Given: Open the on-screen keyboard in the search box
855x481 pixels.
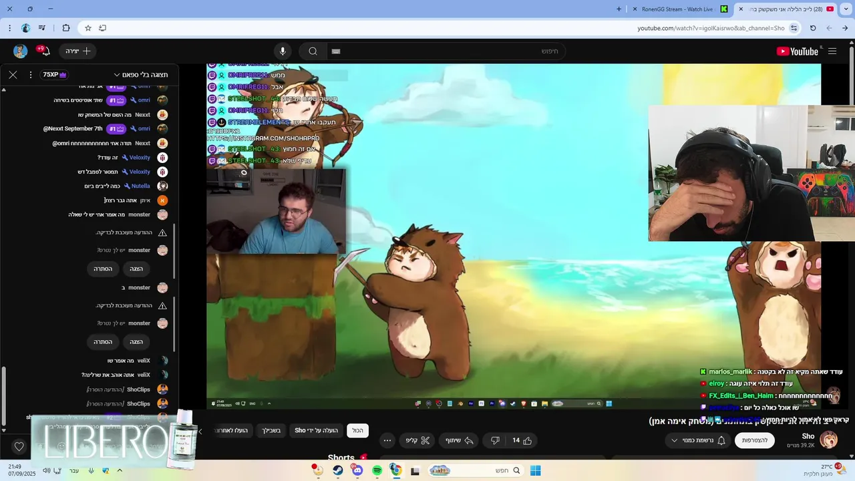Looking at the screenshot, I should pyautogui.click(x=336, y=51).
